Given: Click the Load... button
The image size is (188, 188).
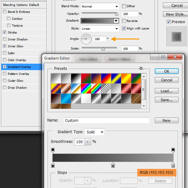Looking at the screenshot, I should coord(166,91).
